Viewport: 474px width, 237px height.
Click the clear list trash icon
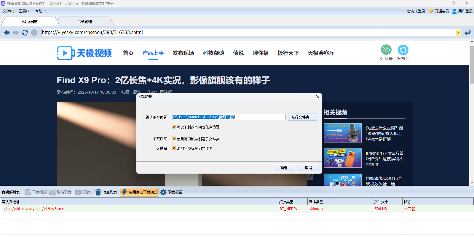coord(98,192)
